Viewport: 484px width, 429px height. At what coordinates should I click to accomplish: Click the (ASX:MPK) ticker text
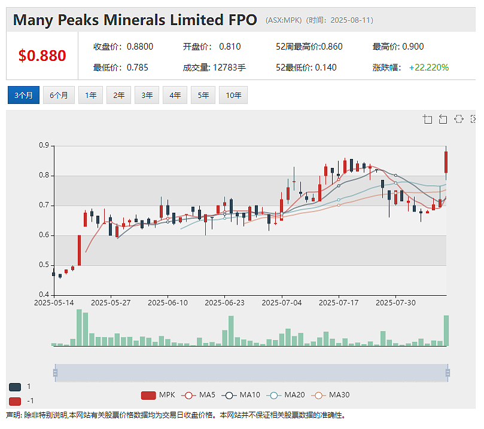click(284, 20)
